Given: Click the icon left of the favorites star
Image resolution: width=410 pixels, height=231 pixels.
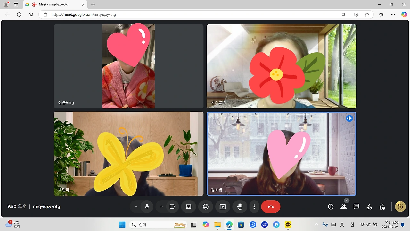Looking at the screenshot, I should [356, 14].
